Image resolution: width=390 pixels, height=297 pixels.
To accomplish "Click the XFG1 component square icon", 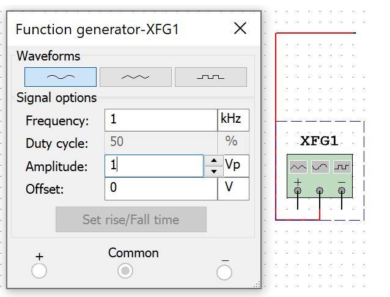I will point(342,166).
